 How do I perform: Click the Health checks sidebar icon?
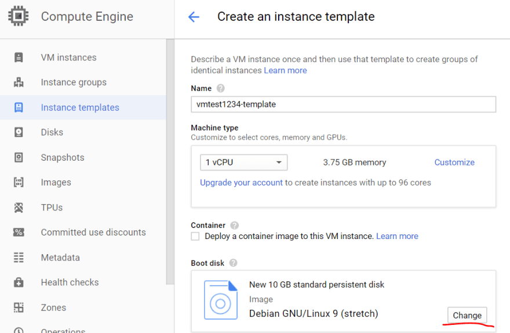tap(19, 282)
